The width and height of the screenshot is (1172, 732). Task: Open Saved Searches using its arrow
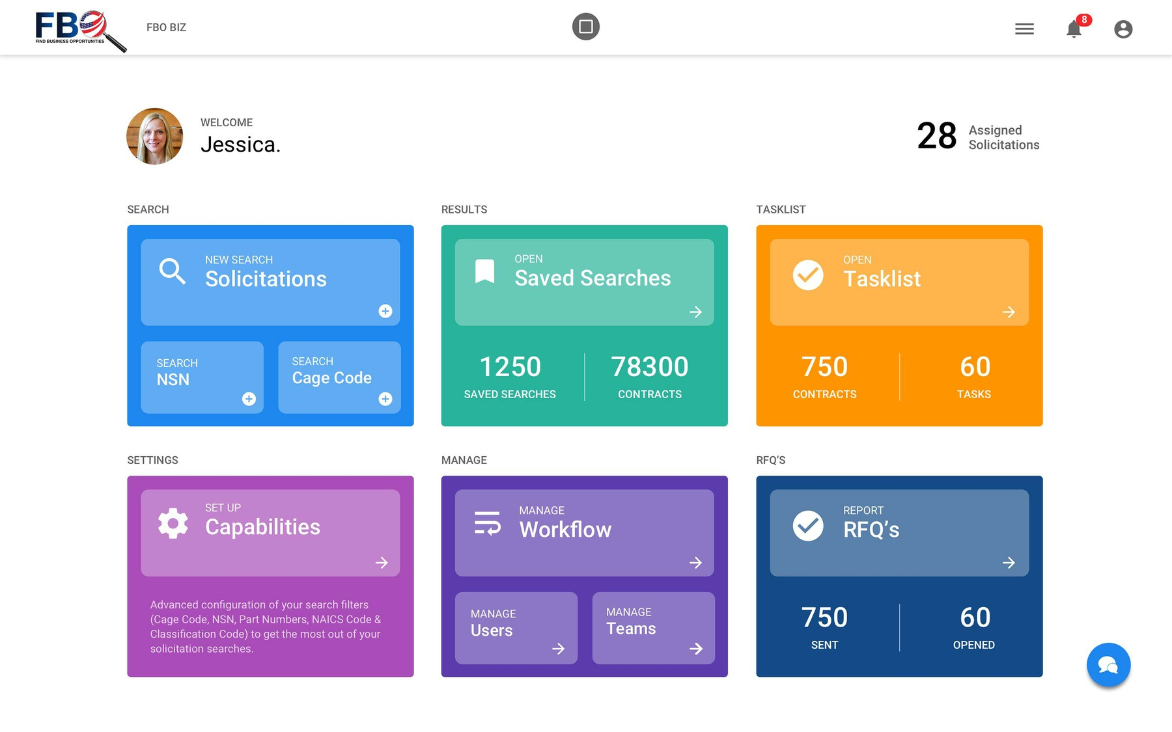click(x=695, y=312)
